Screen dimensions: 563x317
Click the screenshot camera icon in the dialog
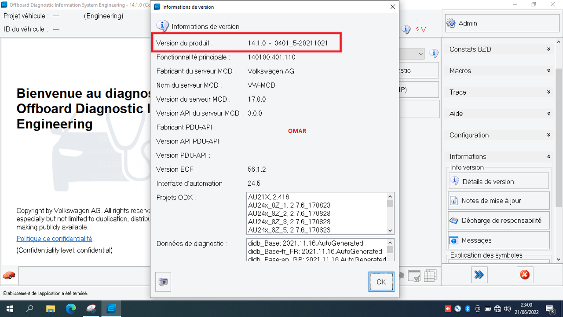[x=163, y=282]
